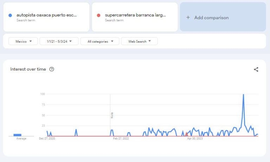The height and width of the screenshot is (162, 270).
Task: Open the help icon beside Interest over time
Action: [52, 69]
